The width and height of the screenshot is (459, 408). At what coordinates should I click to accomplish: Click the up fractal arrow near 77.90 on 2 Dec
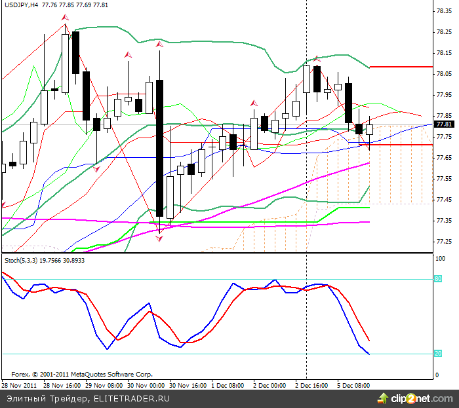[254, 103]
